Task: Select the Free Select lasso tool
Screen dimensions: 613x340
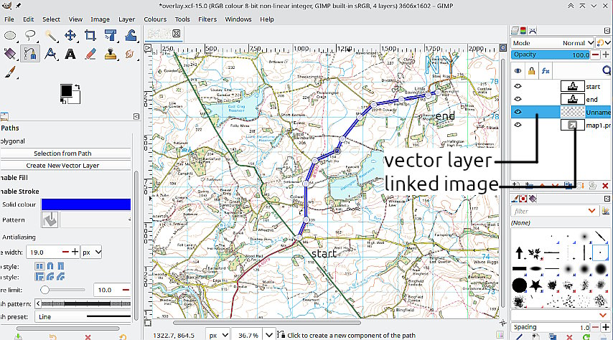Action: [30, 36]
